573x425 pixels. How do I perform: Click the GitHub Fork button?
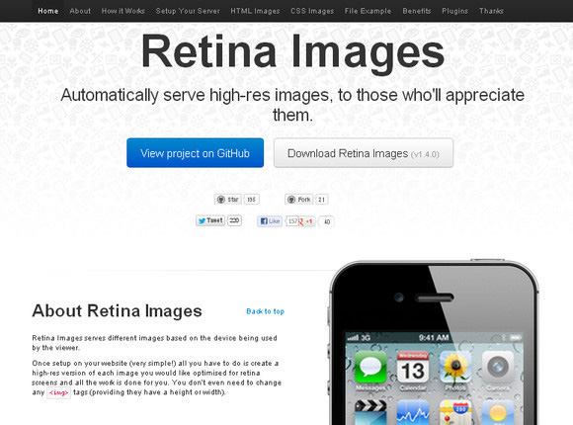299,200
